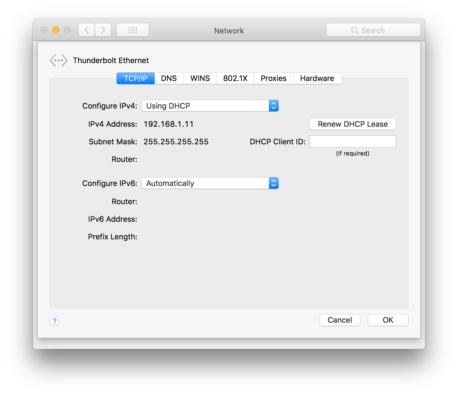Screen dimensions: 458x396
Task: Click the Configure IPv4 label
Action: coord(110,106)
